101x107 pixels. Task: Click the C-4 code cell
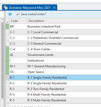[x=18, y=49]
